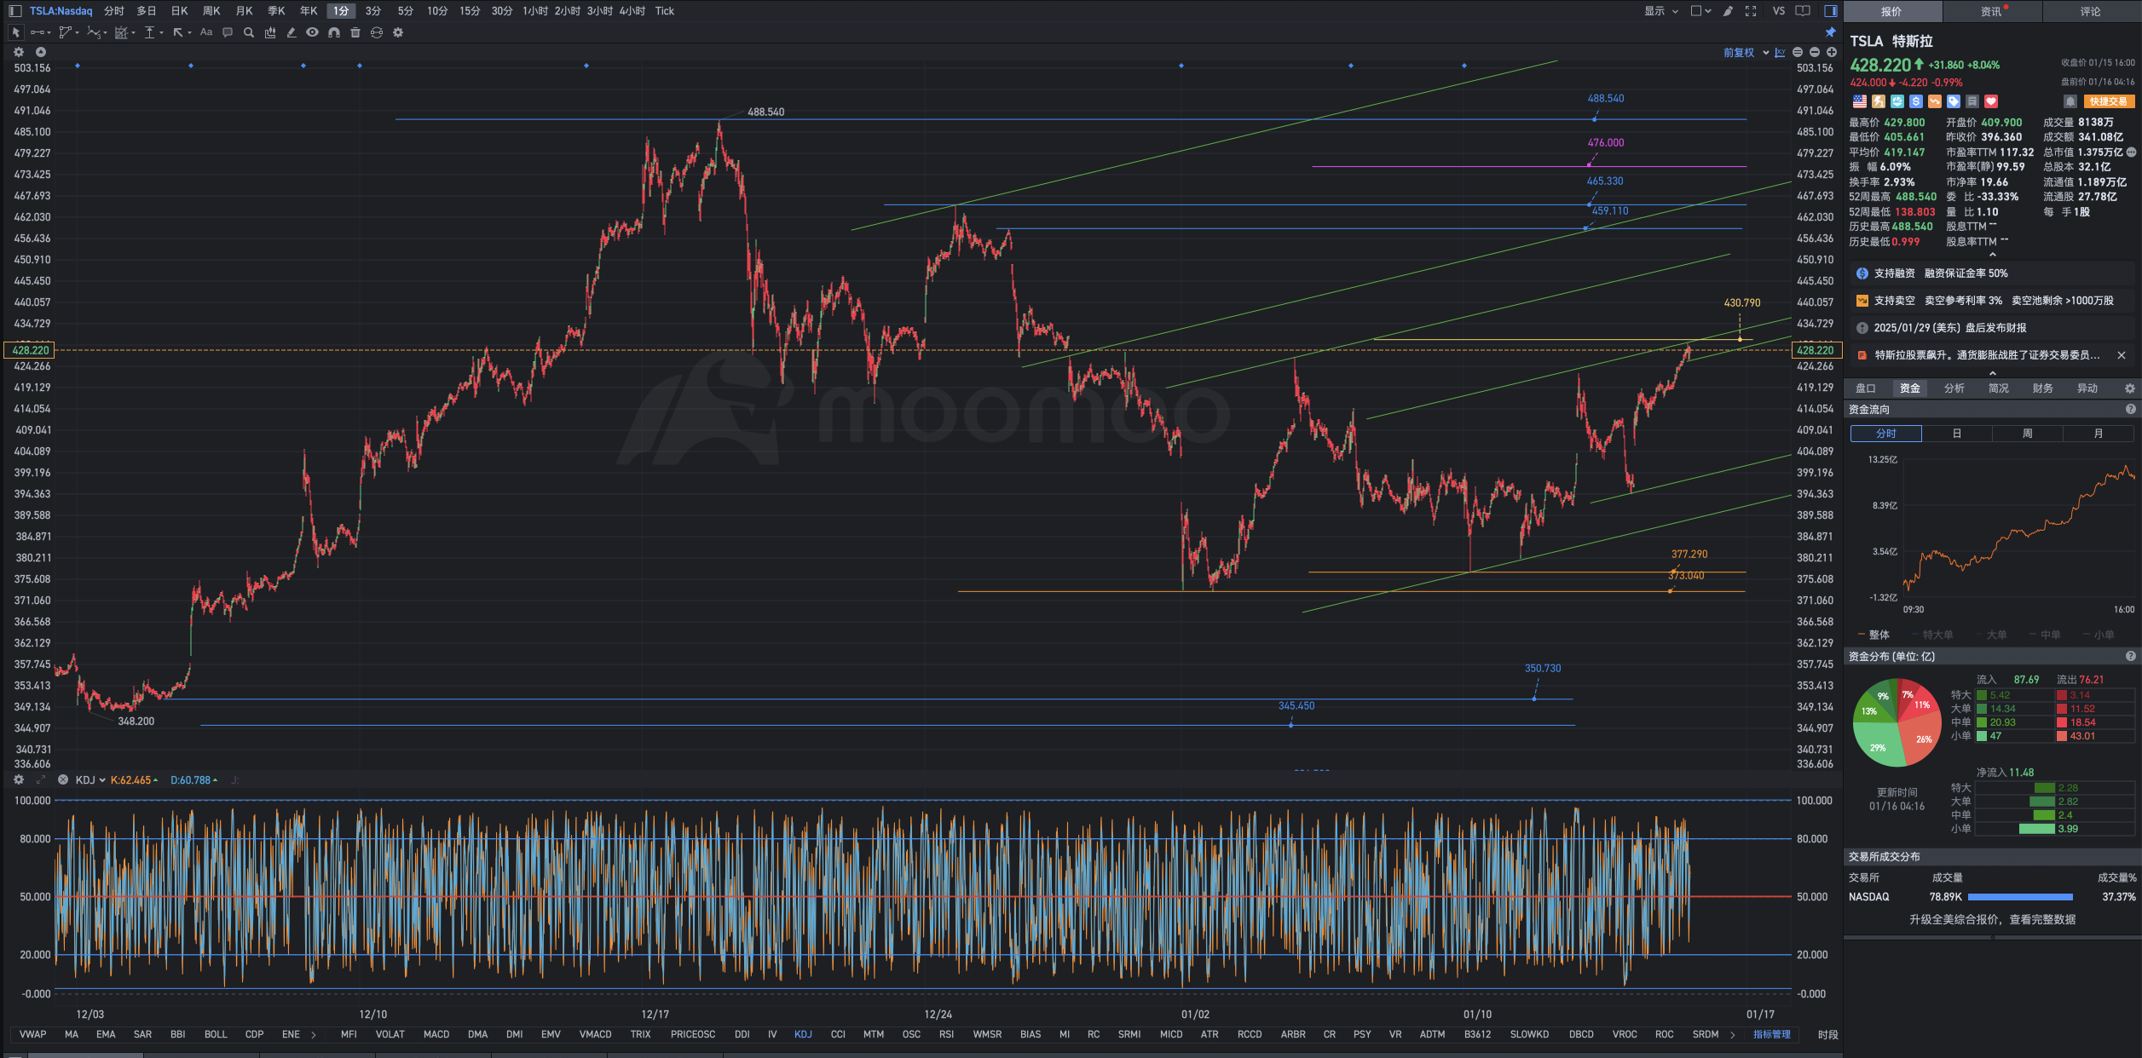
Task: Select the highlighter pen tool
Action: [x=292, y=32]
